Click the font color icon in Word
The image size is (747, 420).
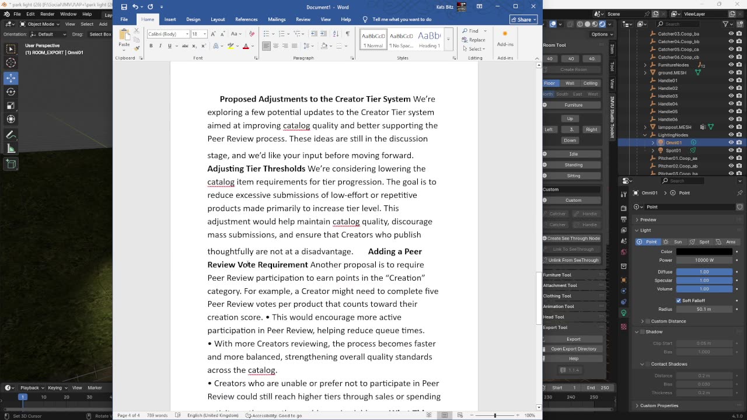coord(246,46)
